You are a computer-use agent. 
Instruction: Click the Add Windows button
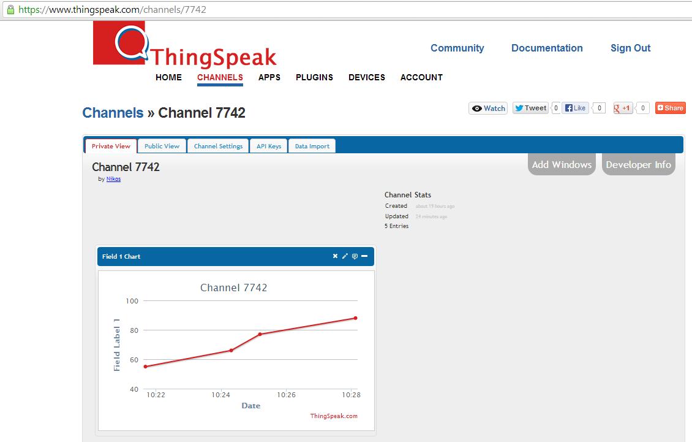562,164
